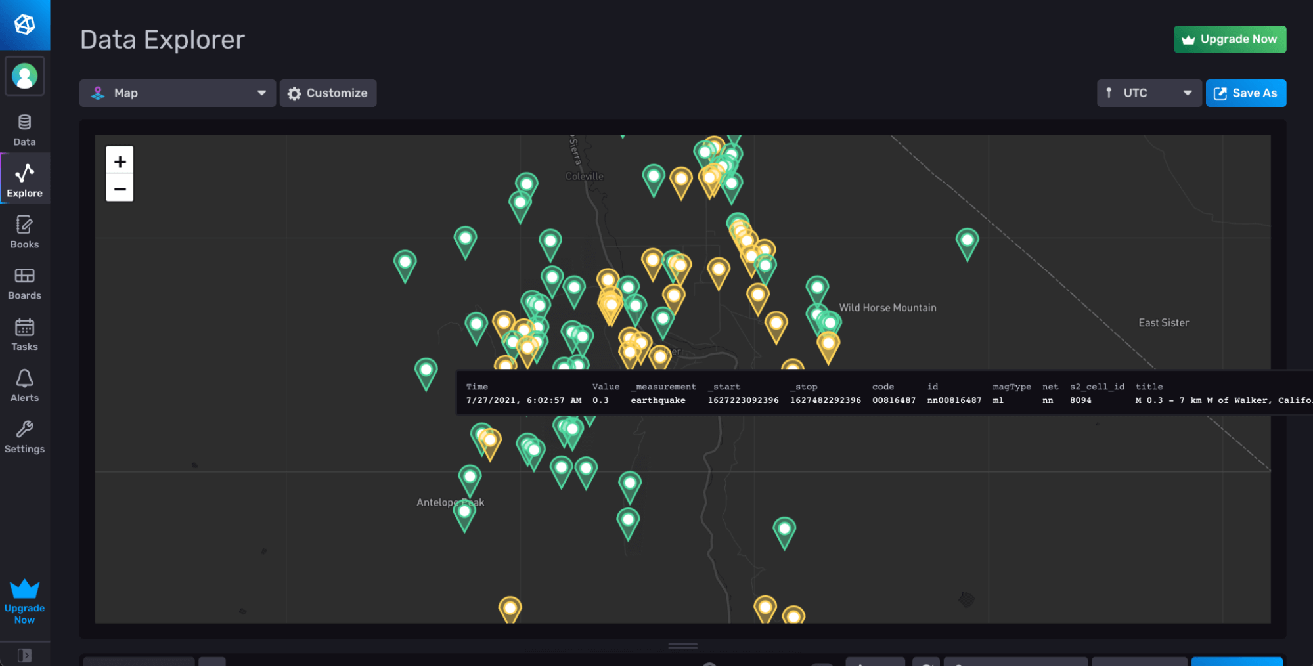Viewport: 1313px width, 667px height.
Task: Open Settings from the sidebar wrench icon
Action: point(24,436)
